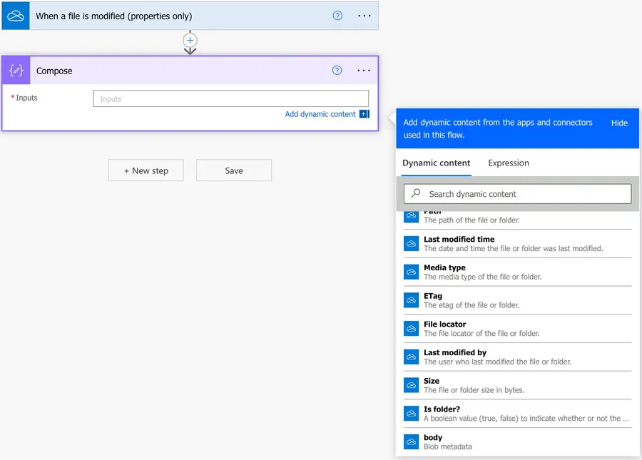
Task: Insert a step with the plus connector
Action: 190,41
